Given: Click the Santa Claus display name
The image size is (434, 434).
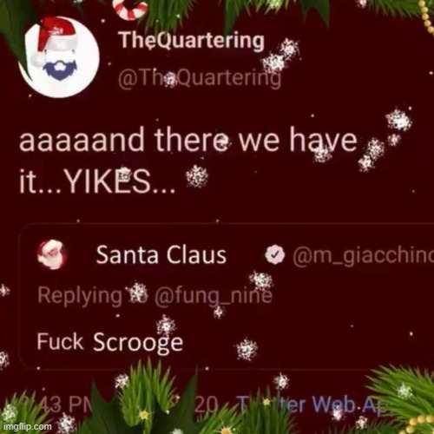Looking at the screenshot, I should click(x=161, y=255).
